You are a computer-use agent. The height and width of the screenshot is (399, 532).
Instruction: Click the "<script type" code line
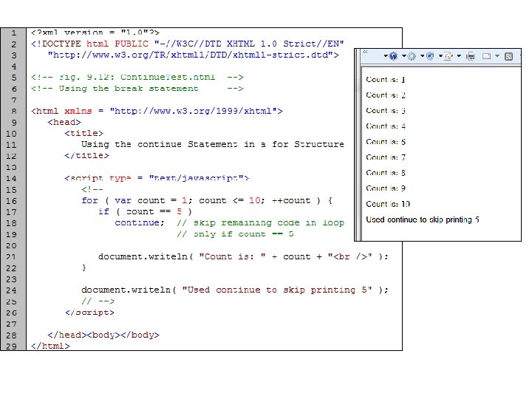pos(157,178)
